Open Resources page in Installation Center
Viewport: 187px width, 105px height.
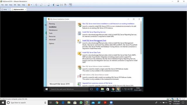click(x=52, y=36)
